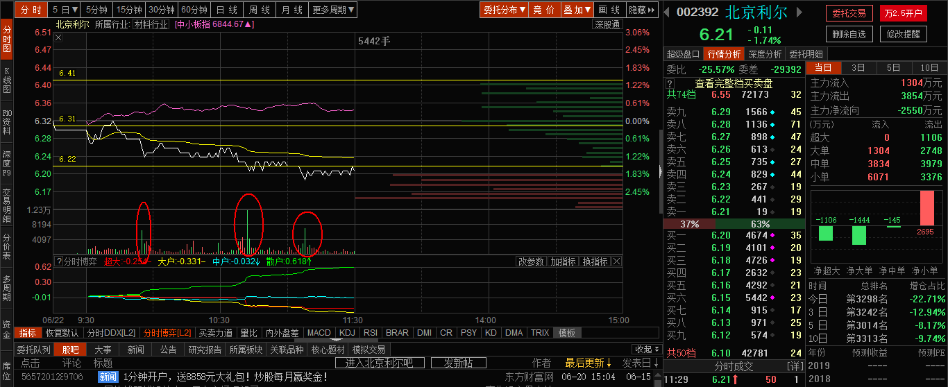Open help for 分时博弈 indicator
Viewport: 948px width, 387px height.
58,261
